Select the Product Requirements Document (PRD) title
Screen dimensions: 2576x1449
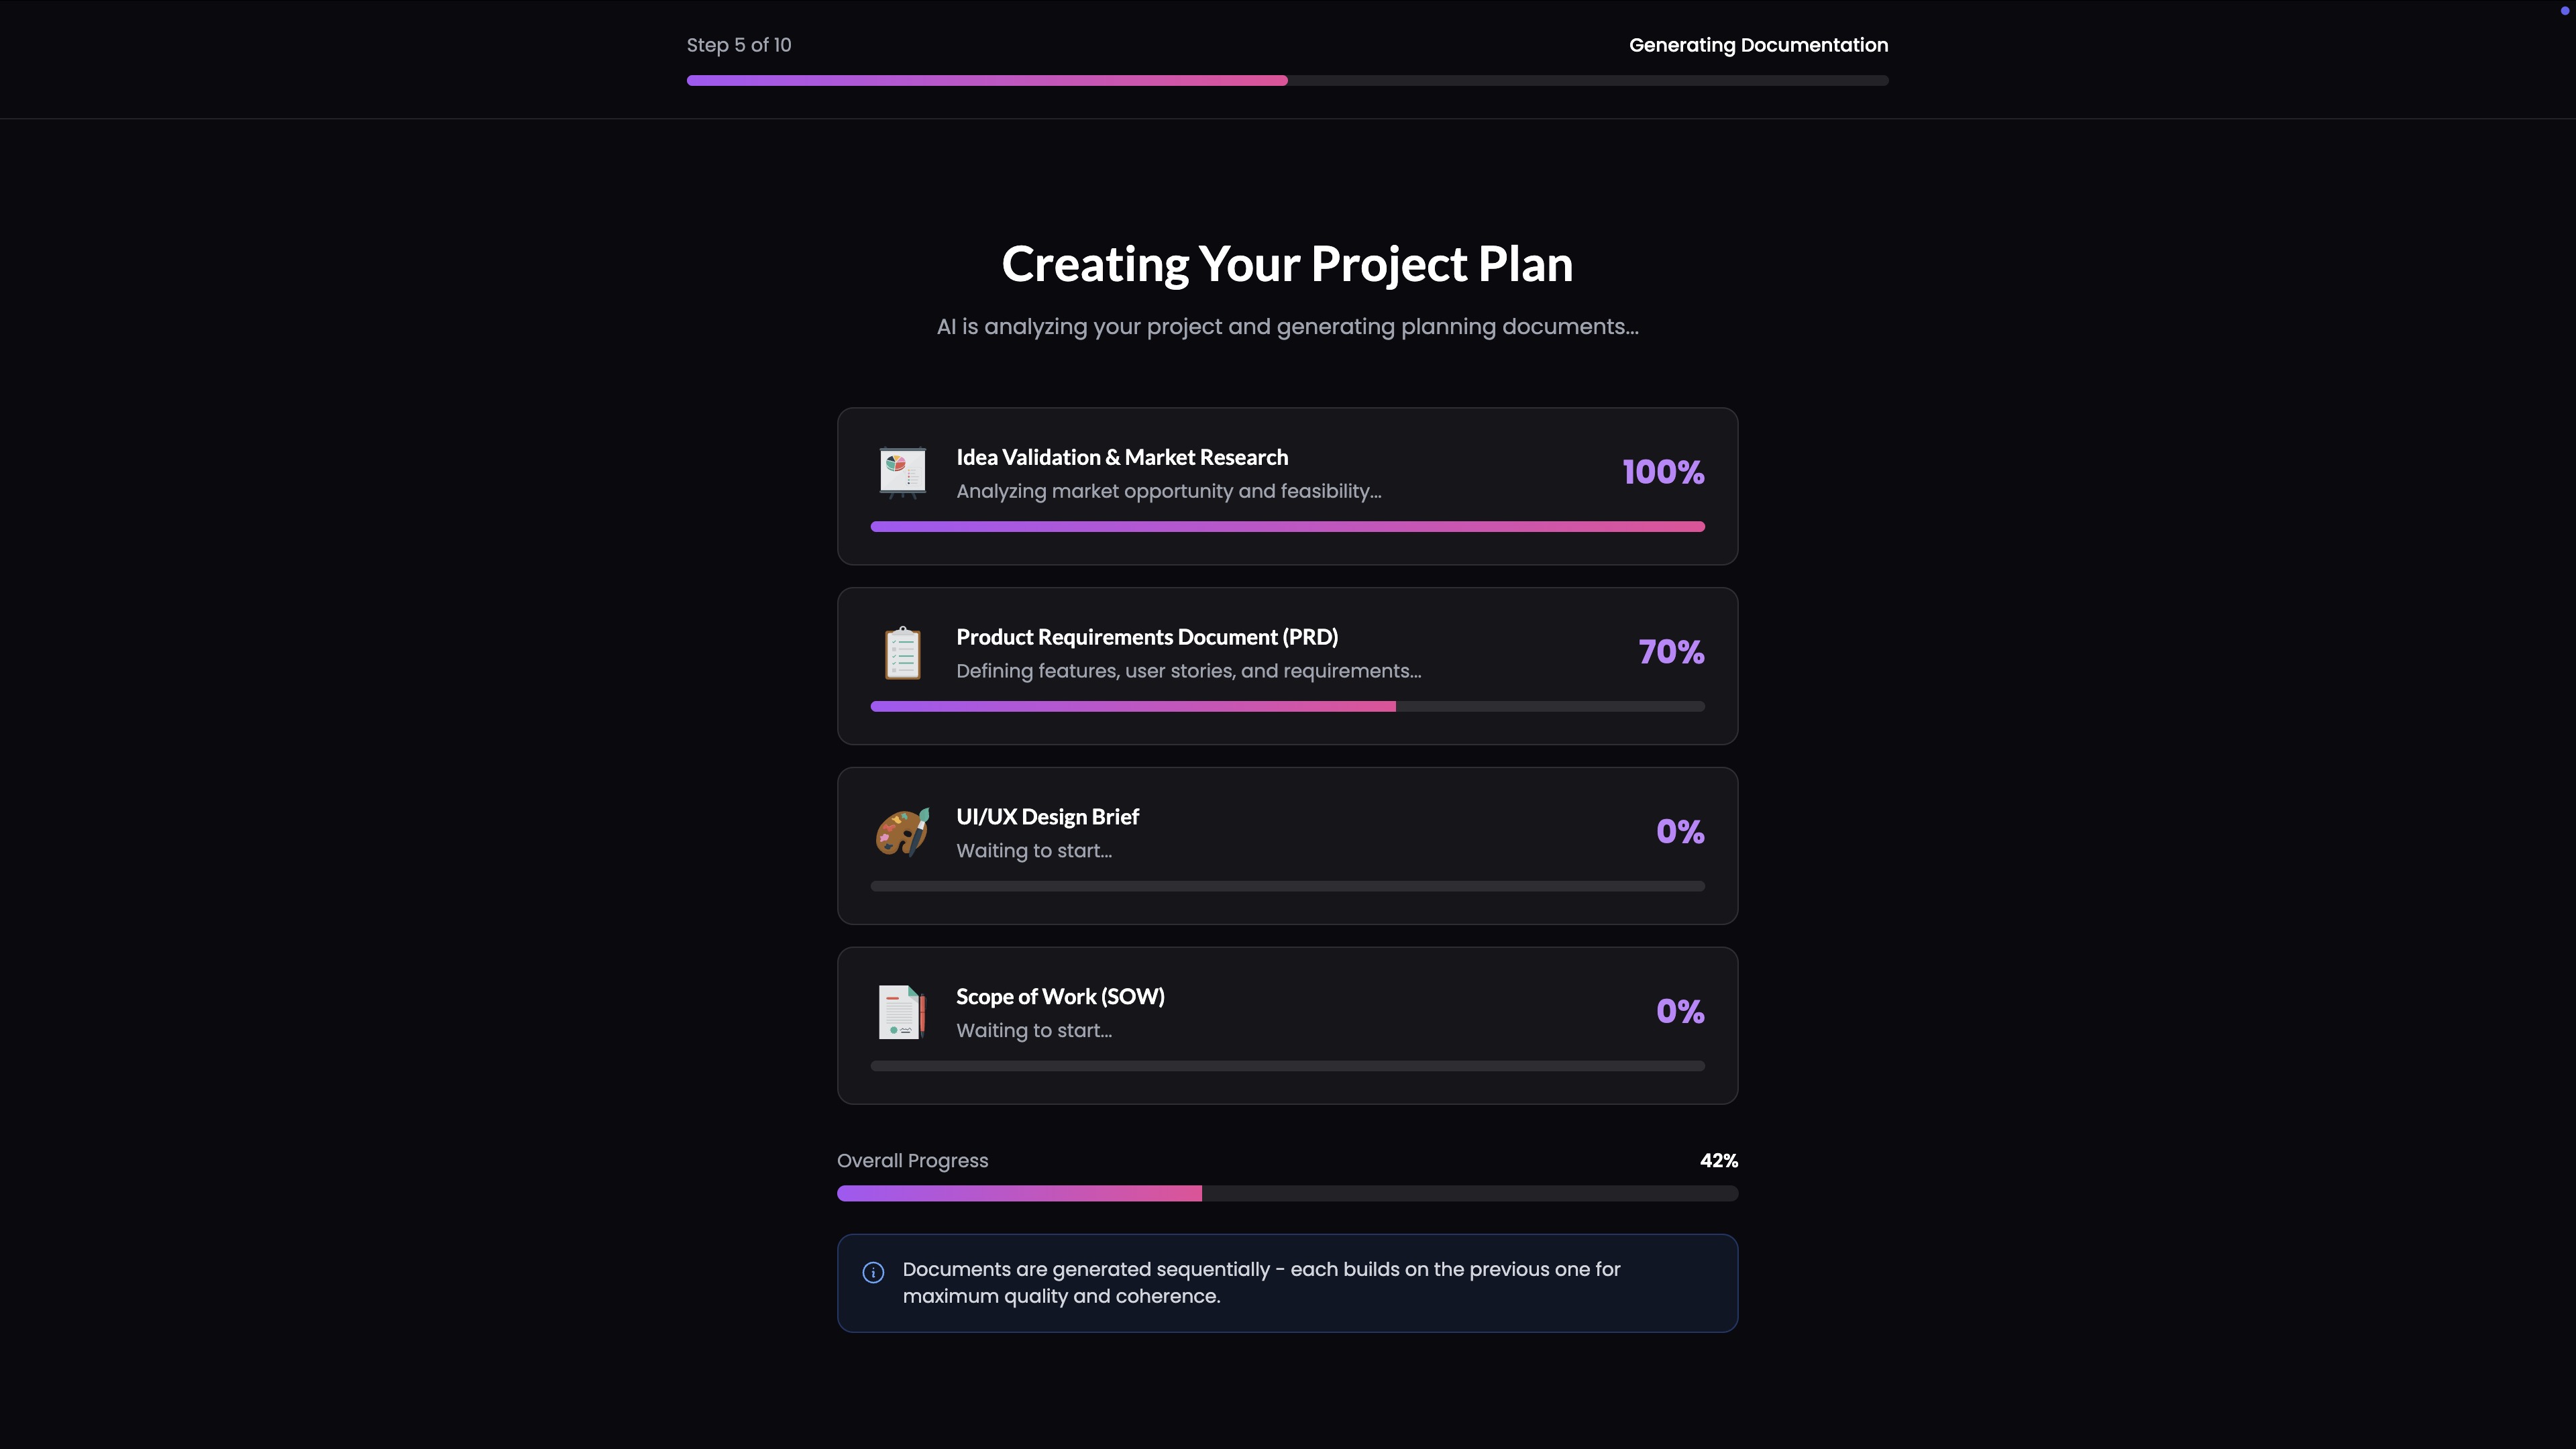1147,637
